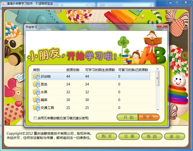Open the 购买 purchase button
Viewport: 193px width, 151px height.
[106, 136]
